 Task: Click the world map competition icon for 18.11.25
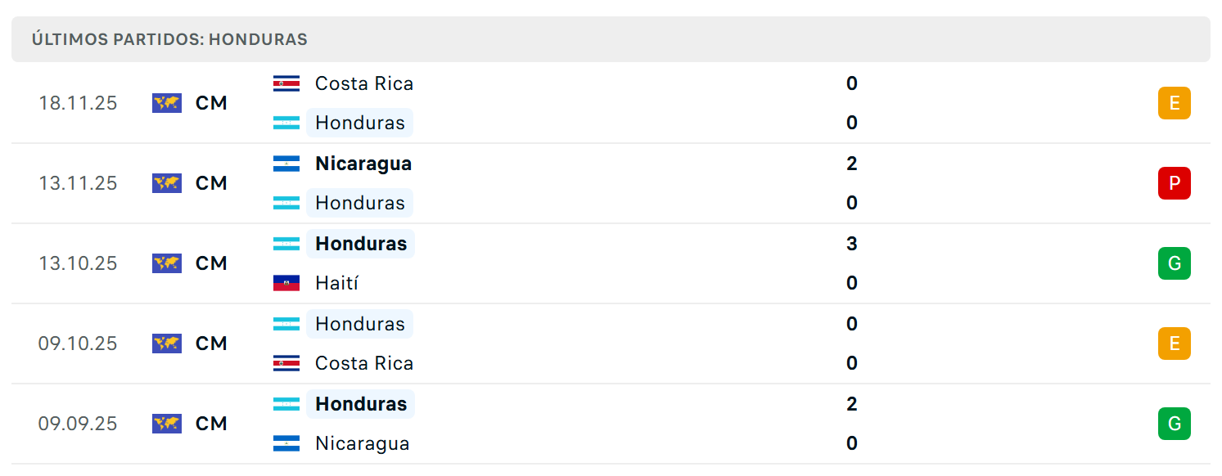(167, 103)
